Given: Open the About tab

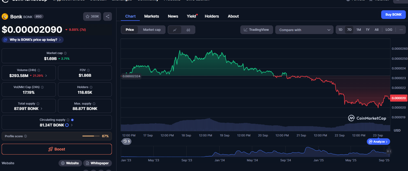Looking at the screenshot, I should [x=233, y=16].
